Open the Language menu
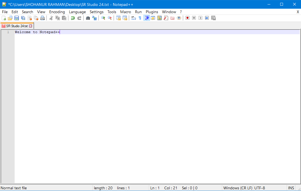 point(77,12)
